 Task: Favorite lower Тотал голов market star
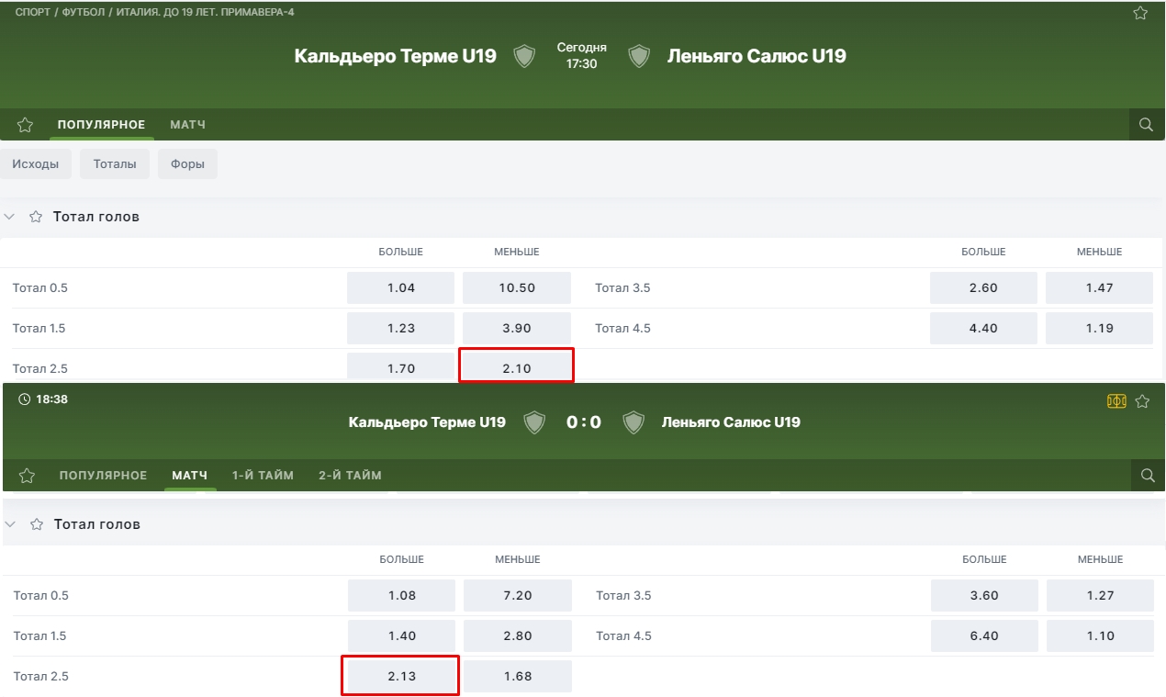coord(37,524)
